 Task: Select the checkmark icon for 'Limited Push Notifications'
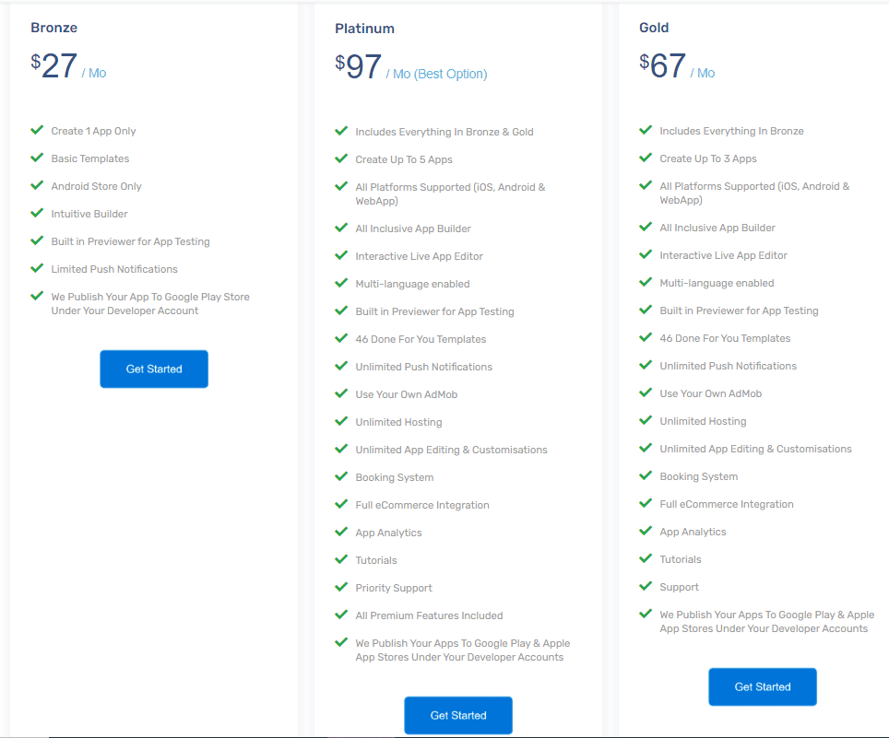(37, 268)
